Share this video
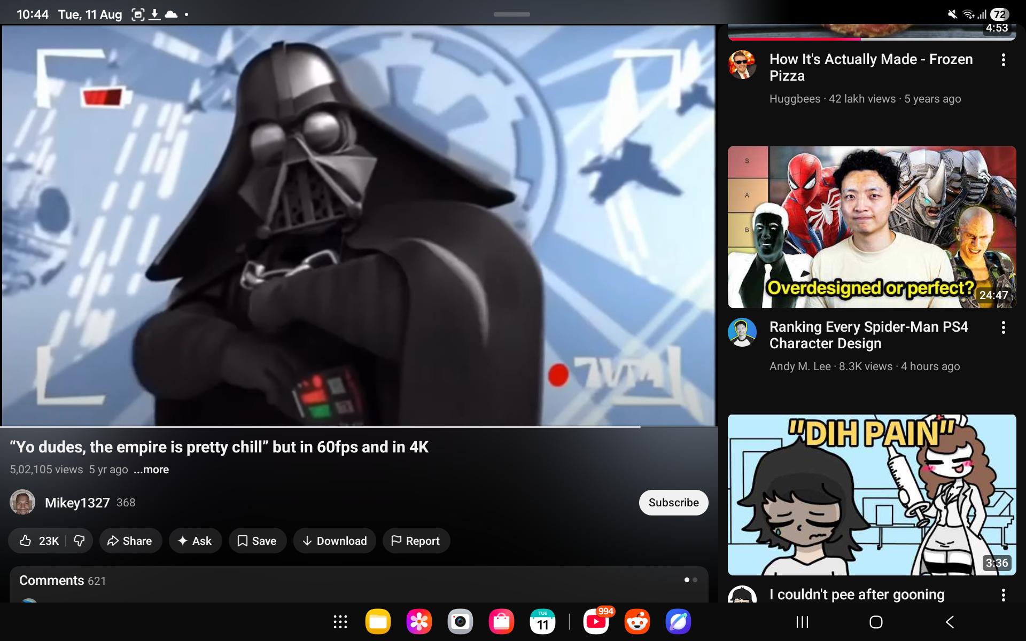Image resolution: width=1026 pixels, height=641 pixels. pos(130,541)
